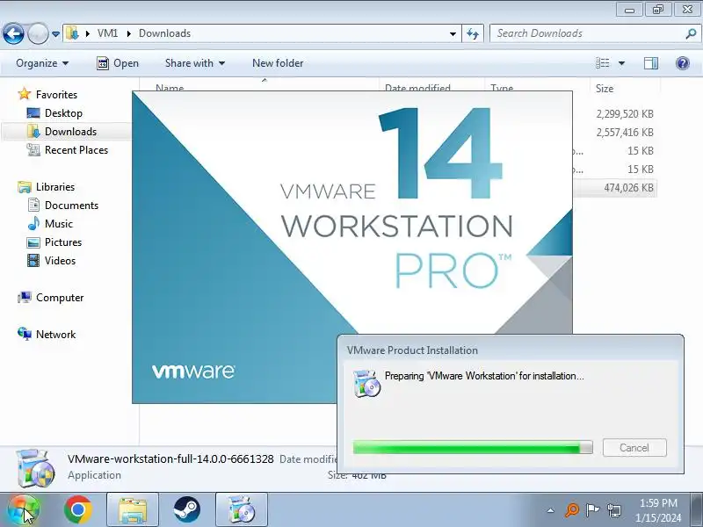Launch Google Chrome from taskbar
The height and width of the screenshot is (527, 703).
77,510
